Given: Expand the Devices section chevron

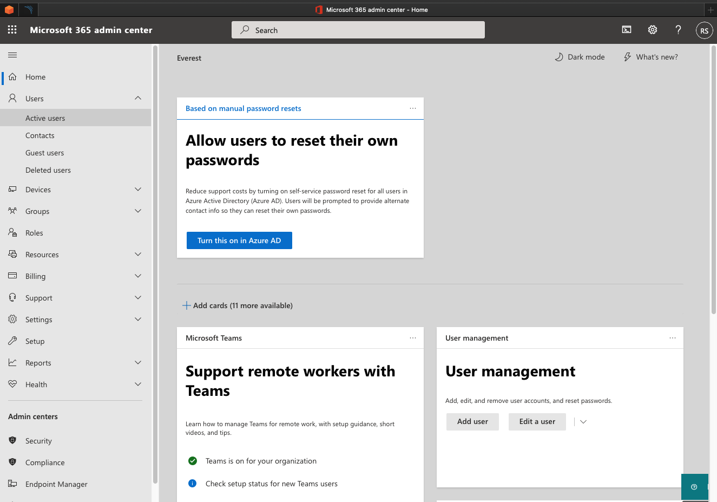Looking at the screenshot, I should 138,189.
